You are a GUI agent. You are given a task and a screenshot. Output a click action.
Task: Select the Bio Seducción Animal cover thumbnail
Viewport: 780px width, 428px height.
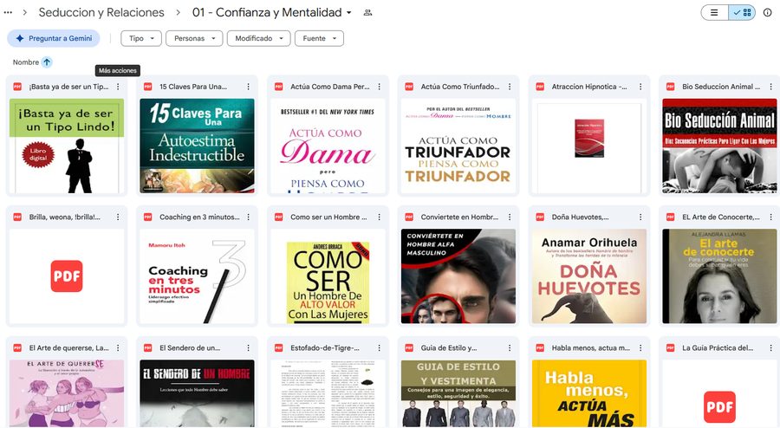click(720, 146)
